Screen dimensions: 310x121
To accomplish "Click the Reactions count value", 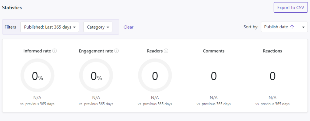I will pos(272,76).
